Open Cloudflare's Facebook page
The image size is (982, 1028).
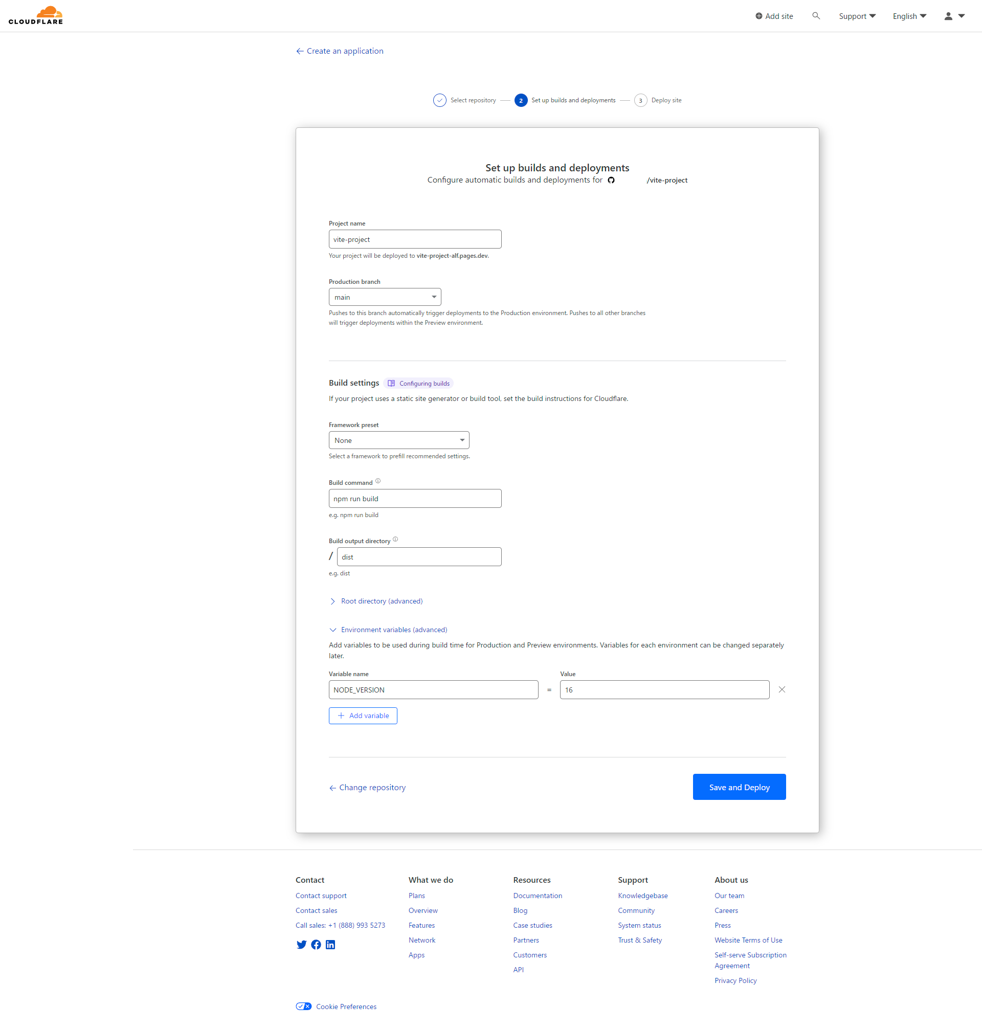(x=316, y=944)
